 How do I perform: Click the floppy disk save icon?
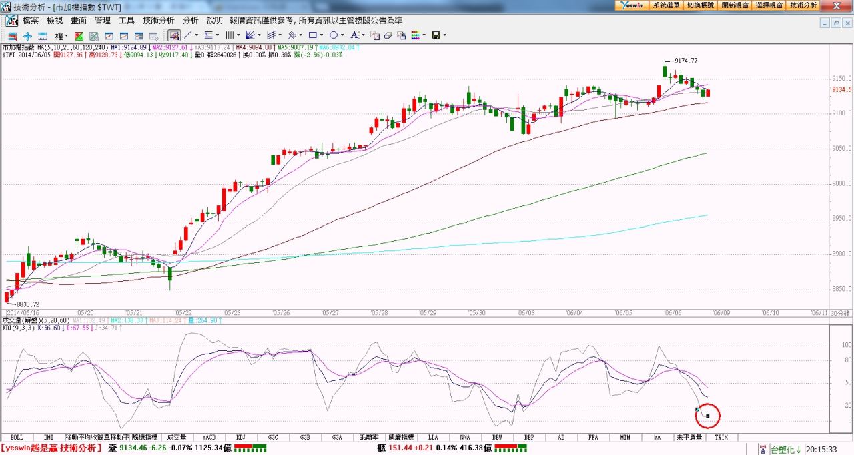pyautogui.click(x=436, y=35)
